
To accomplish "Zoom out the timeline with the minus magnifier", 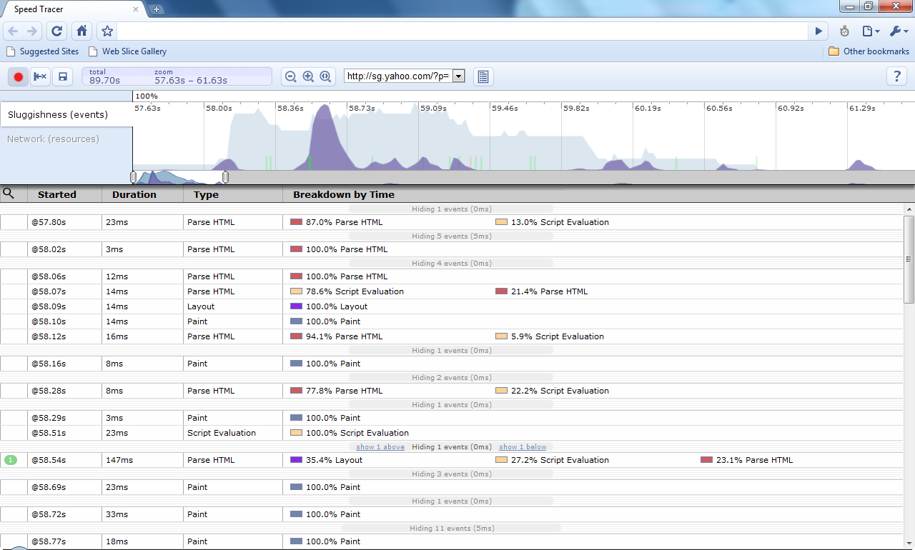I will [290, 76].
